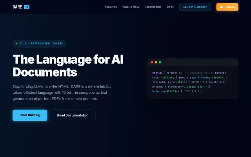Click the V2.0 — Professional Engine pill
This screenshot has width=251, height=157.
coord(39,44)
